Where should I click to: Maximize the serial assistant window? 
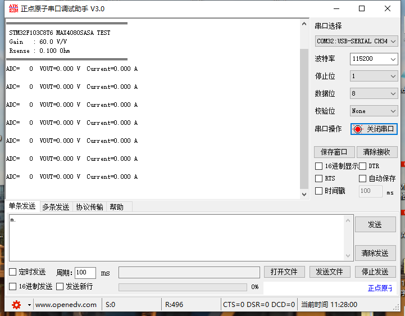point(362,8)
